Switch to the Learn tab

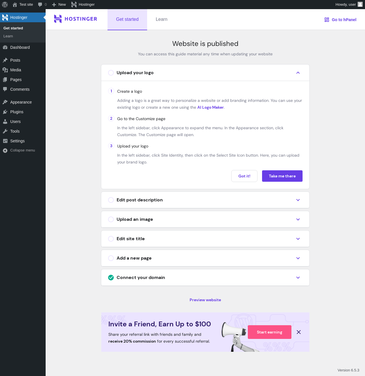point(161,19)
